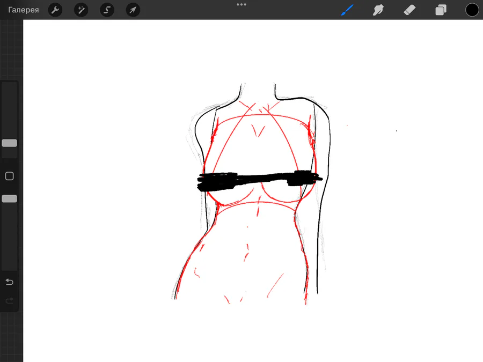Open the Actions wrench menu

pos(55,10)
